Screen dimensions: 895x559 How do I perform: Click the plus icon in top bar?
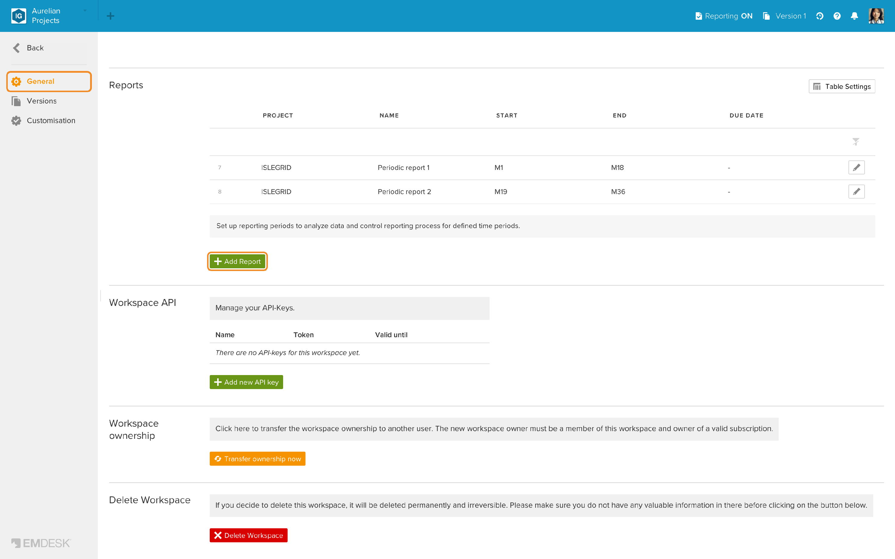110,16
